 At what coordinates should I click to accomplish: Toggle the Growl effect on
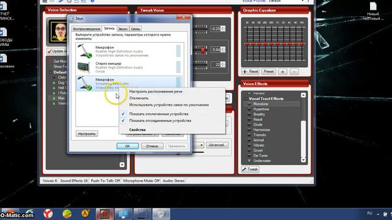[249, 150]
